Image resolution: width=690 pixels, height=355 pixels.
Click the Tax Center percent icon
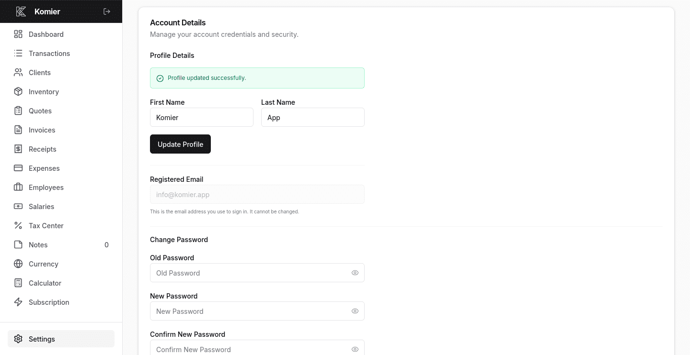point(18,225)
